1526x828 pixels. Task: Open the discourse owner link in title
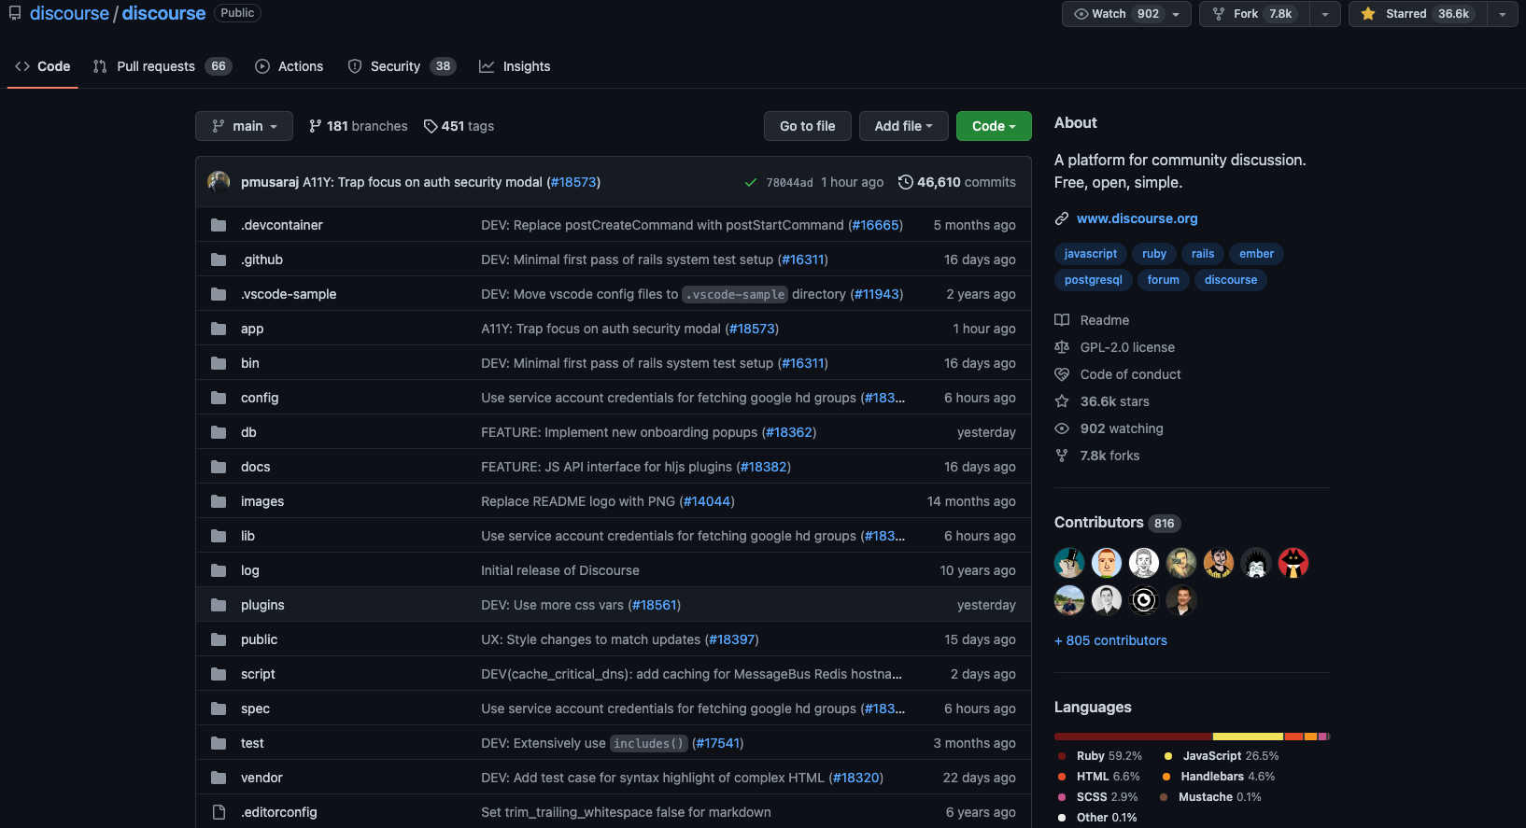point(69,13)
